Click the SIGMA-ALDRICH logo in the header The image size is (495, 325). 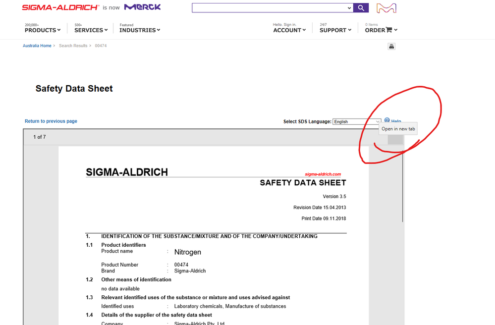[x=60, y=7]
